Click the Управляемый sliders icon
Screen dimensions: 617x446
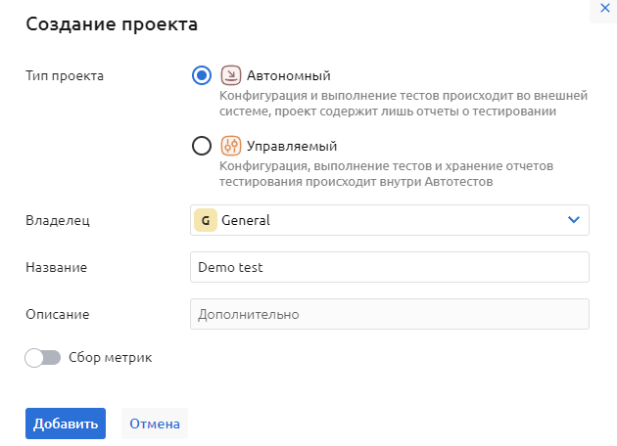pyautogui.click(x=231, y=146)
